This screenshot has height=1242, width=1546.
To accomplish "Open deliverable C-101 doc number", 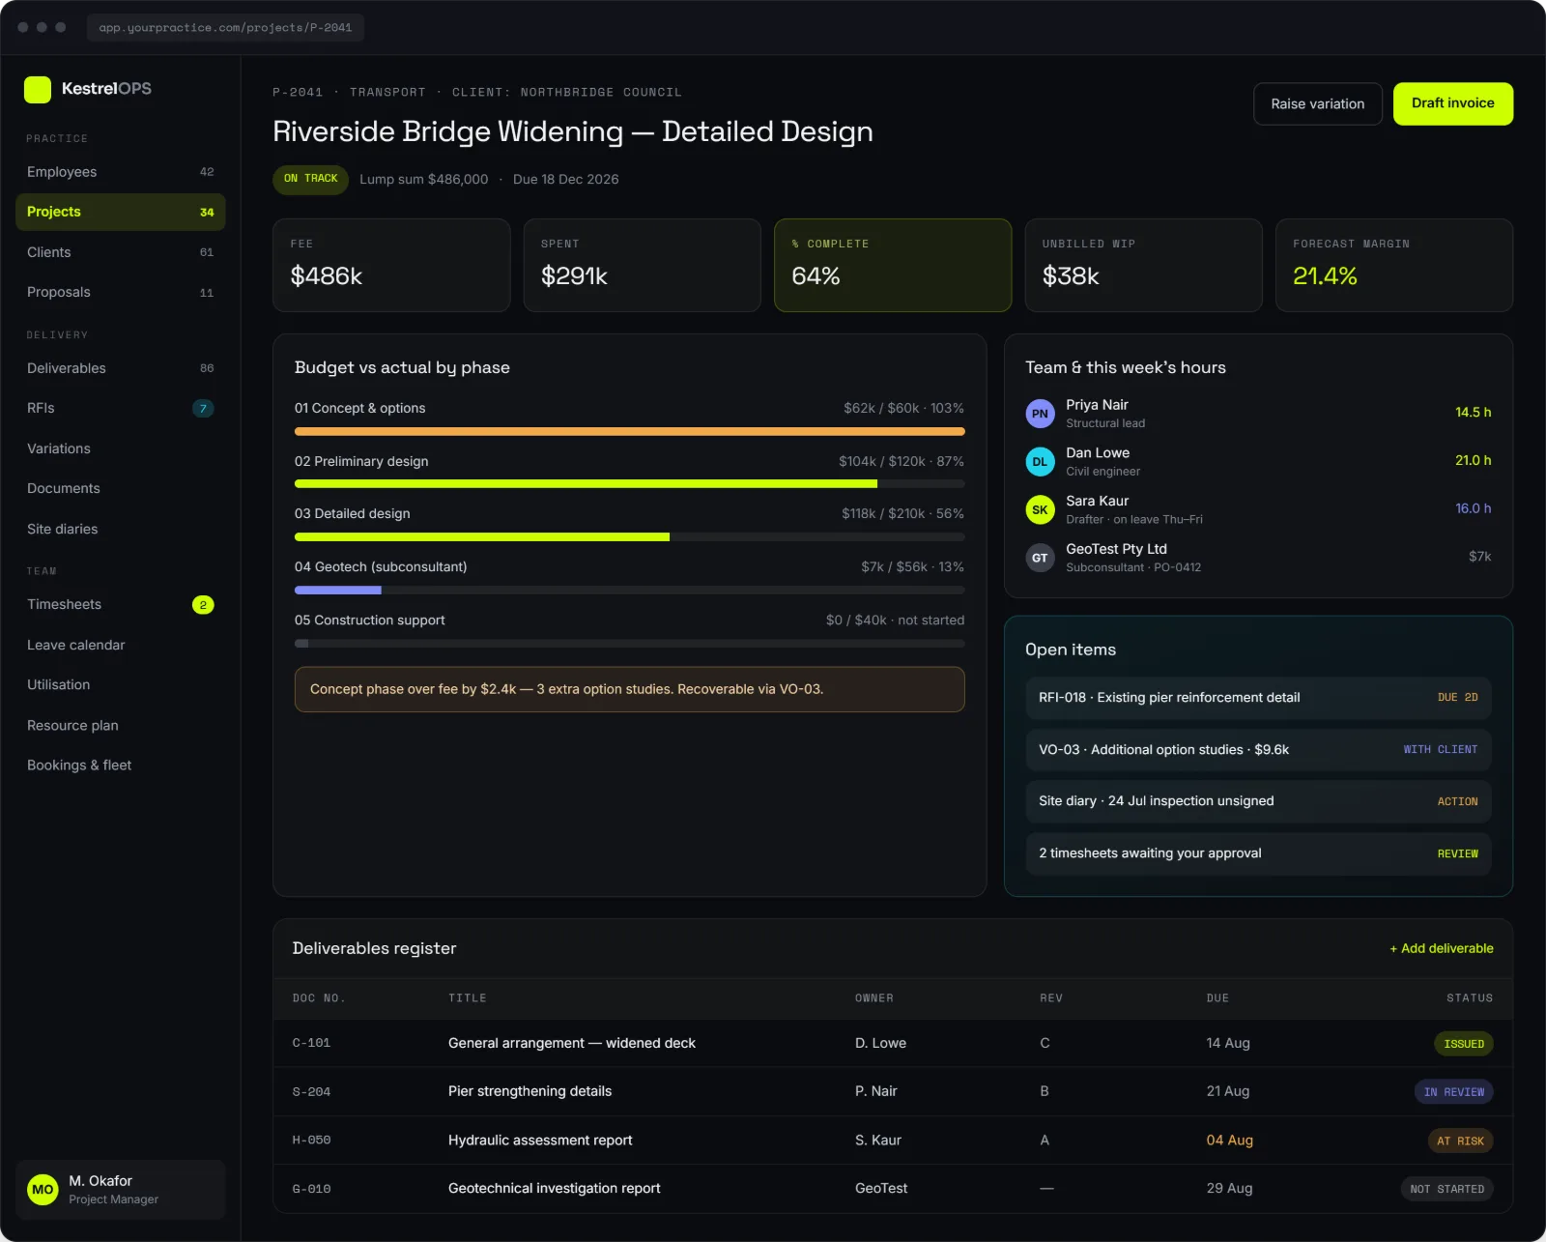I will click(311, 1043).
